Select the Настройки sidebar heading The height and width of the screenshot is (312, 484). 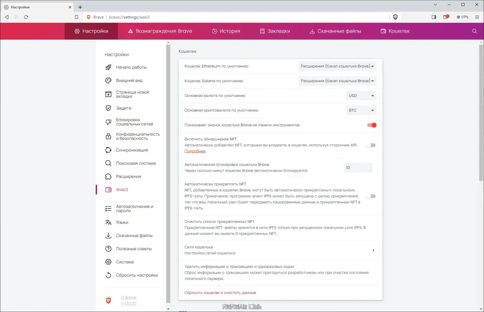tap(116, 55)
